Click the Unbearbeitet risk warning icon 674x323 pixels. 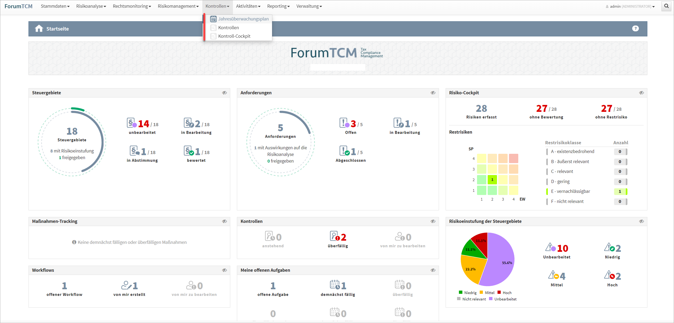click(550, 248)
